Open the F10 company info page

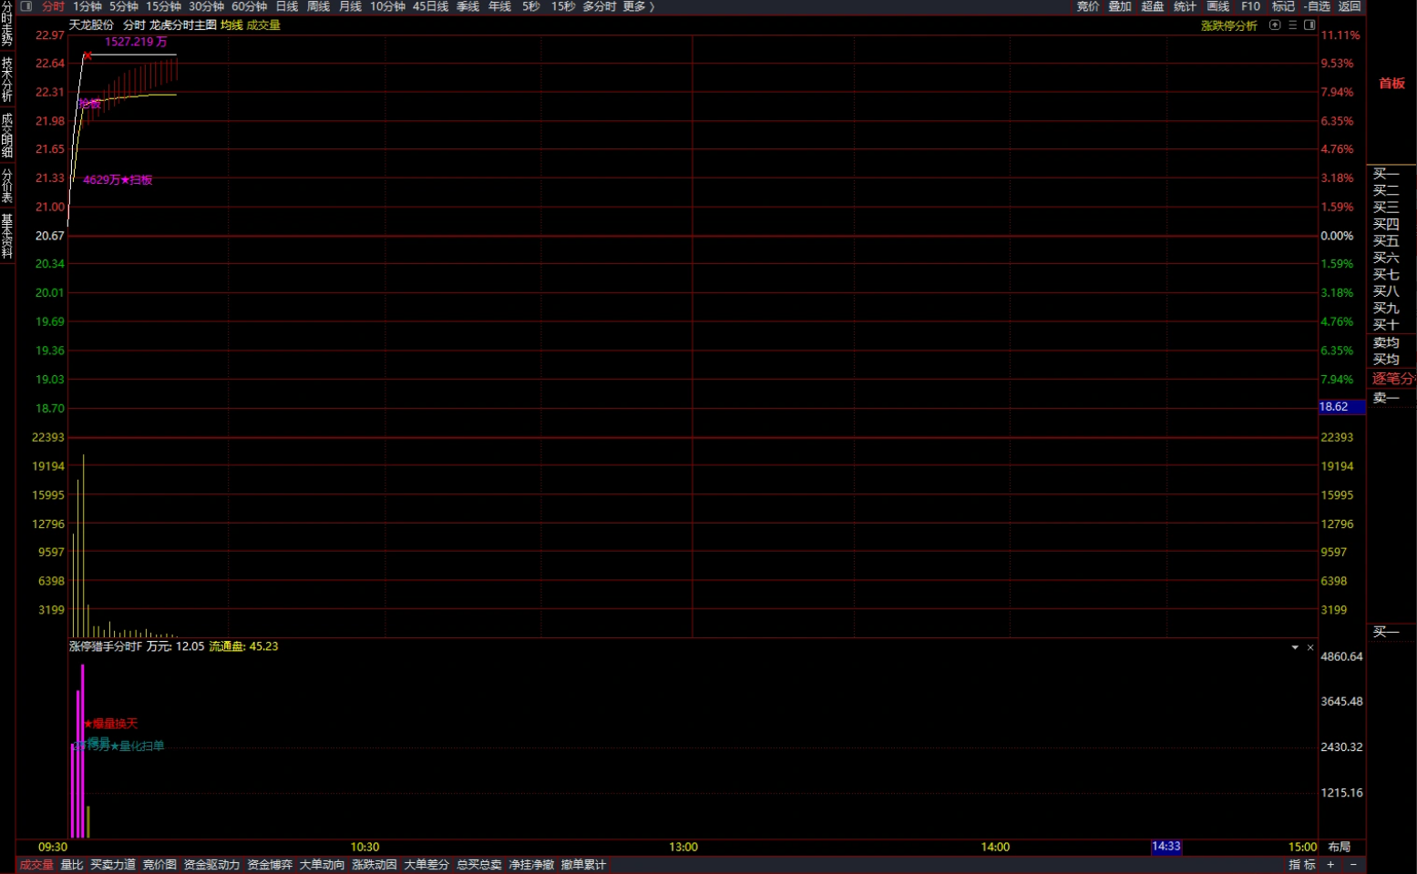point(1250,6)
